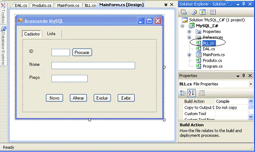Close the MainForm.cs [Design] document tab
Image resolution: width=255 pixels, height=152 pixels.
coord(172,5)
